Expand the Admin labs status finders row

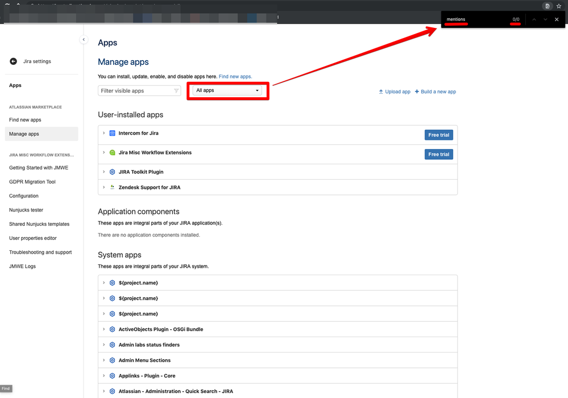[103, 345]
